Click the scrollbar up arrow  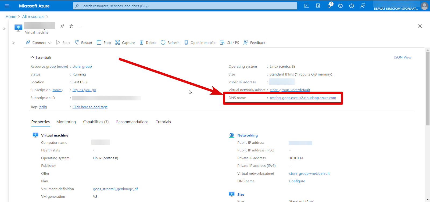click(x=428, y=50)
